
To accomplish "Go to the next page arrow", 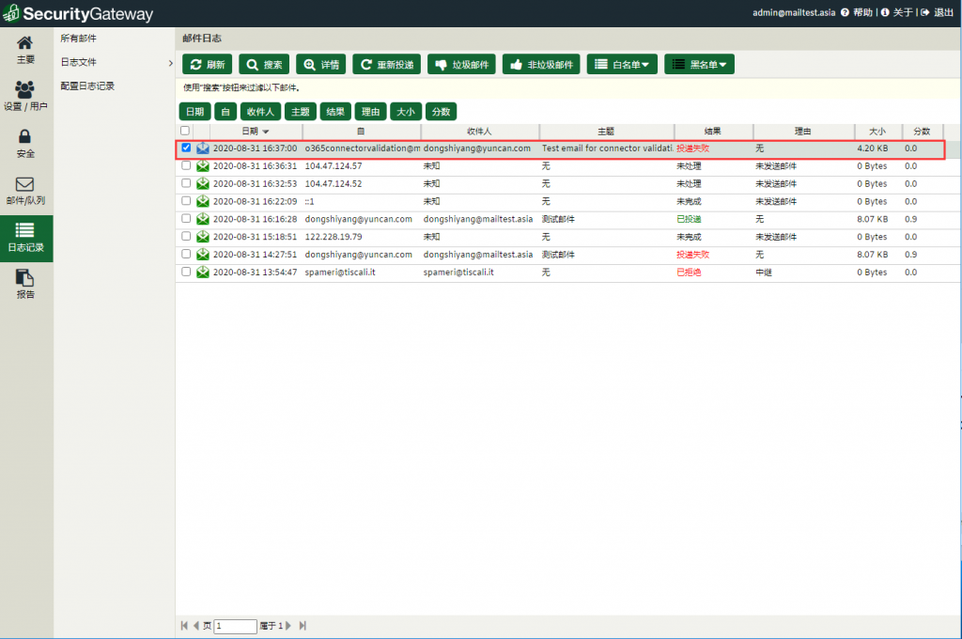I will pos(288,626).
